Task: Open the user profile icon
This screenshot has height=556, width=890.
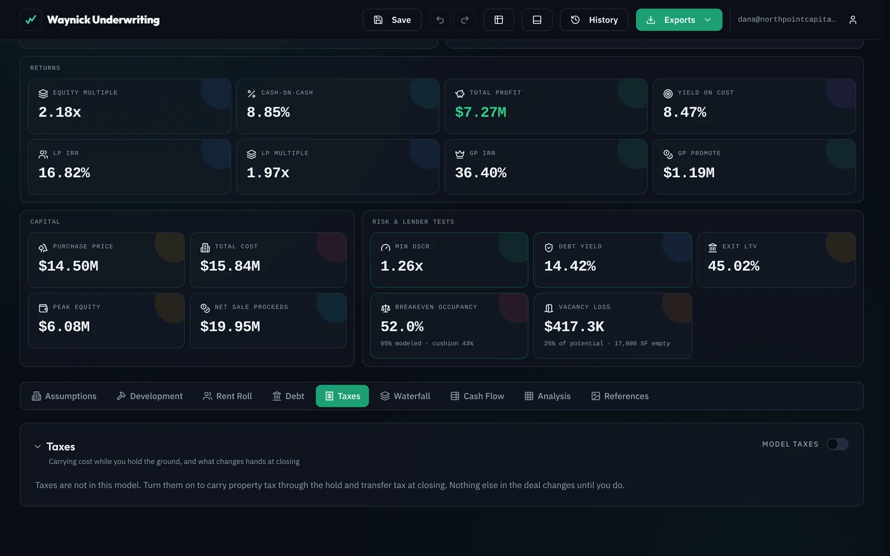Action: [x=853, y=20]
